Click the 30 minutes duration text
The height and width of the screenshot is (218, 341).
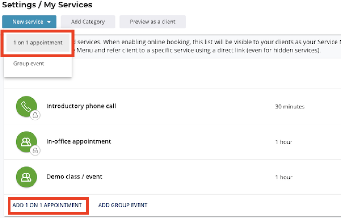pos(290,107)
